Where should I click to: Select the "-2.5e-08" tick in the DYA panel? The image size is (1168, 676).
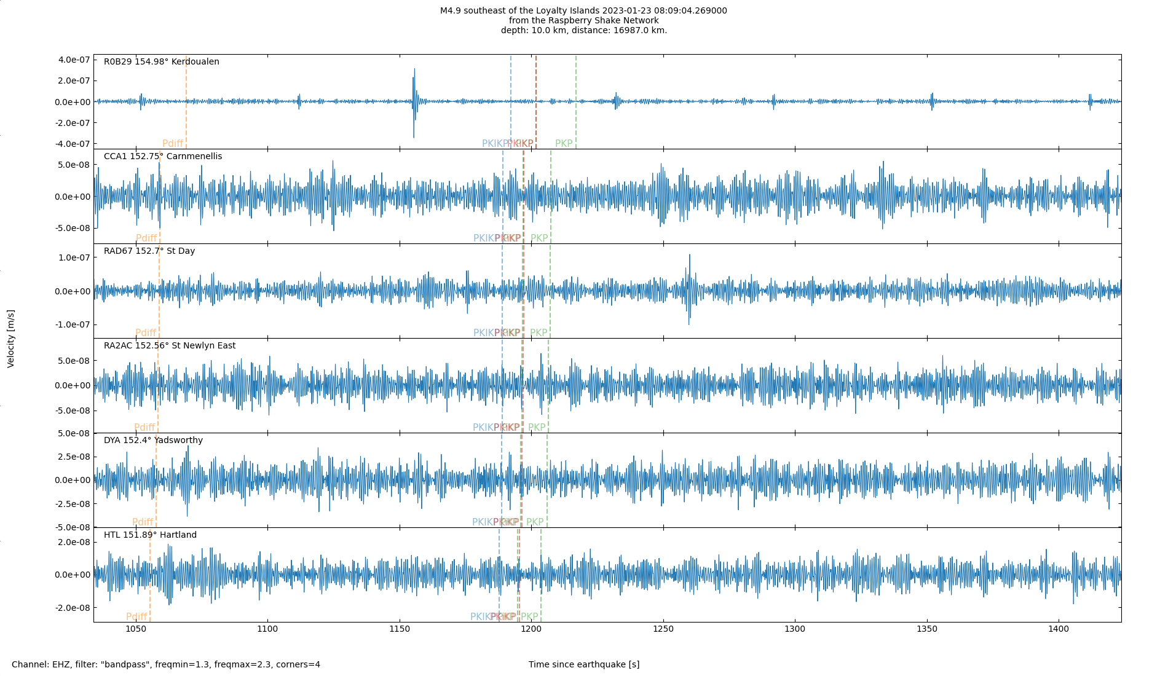73,504
